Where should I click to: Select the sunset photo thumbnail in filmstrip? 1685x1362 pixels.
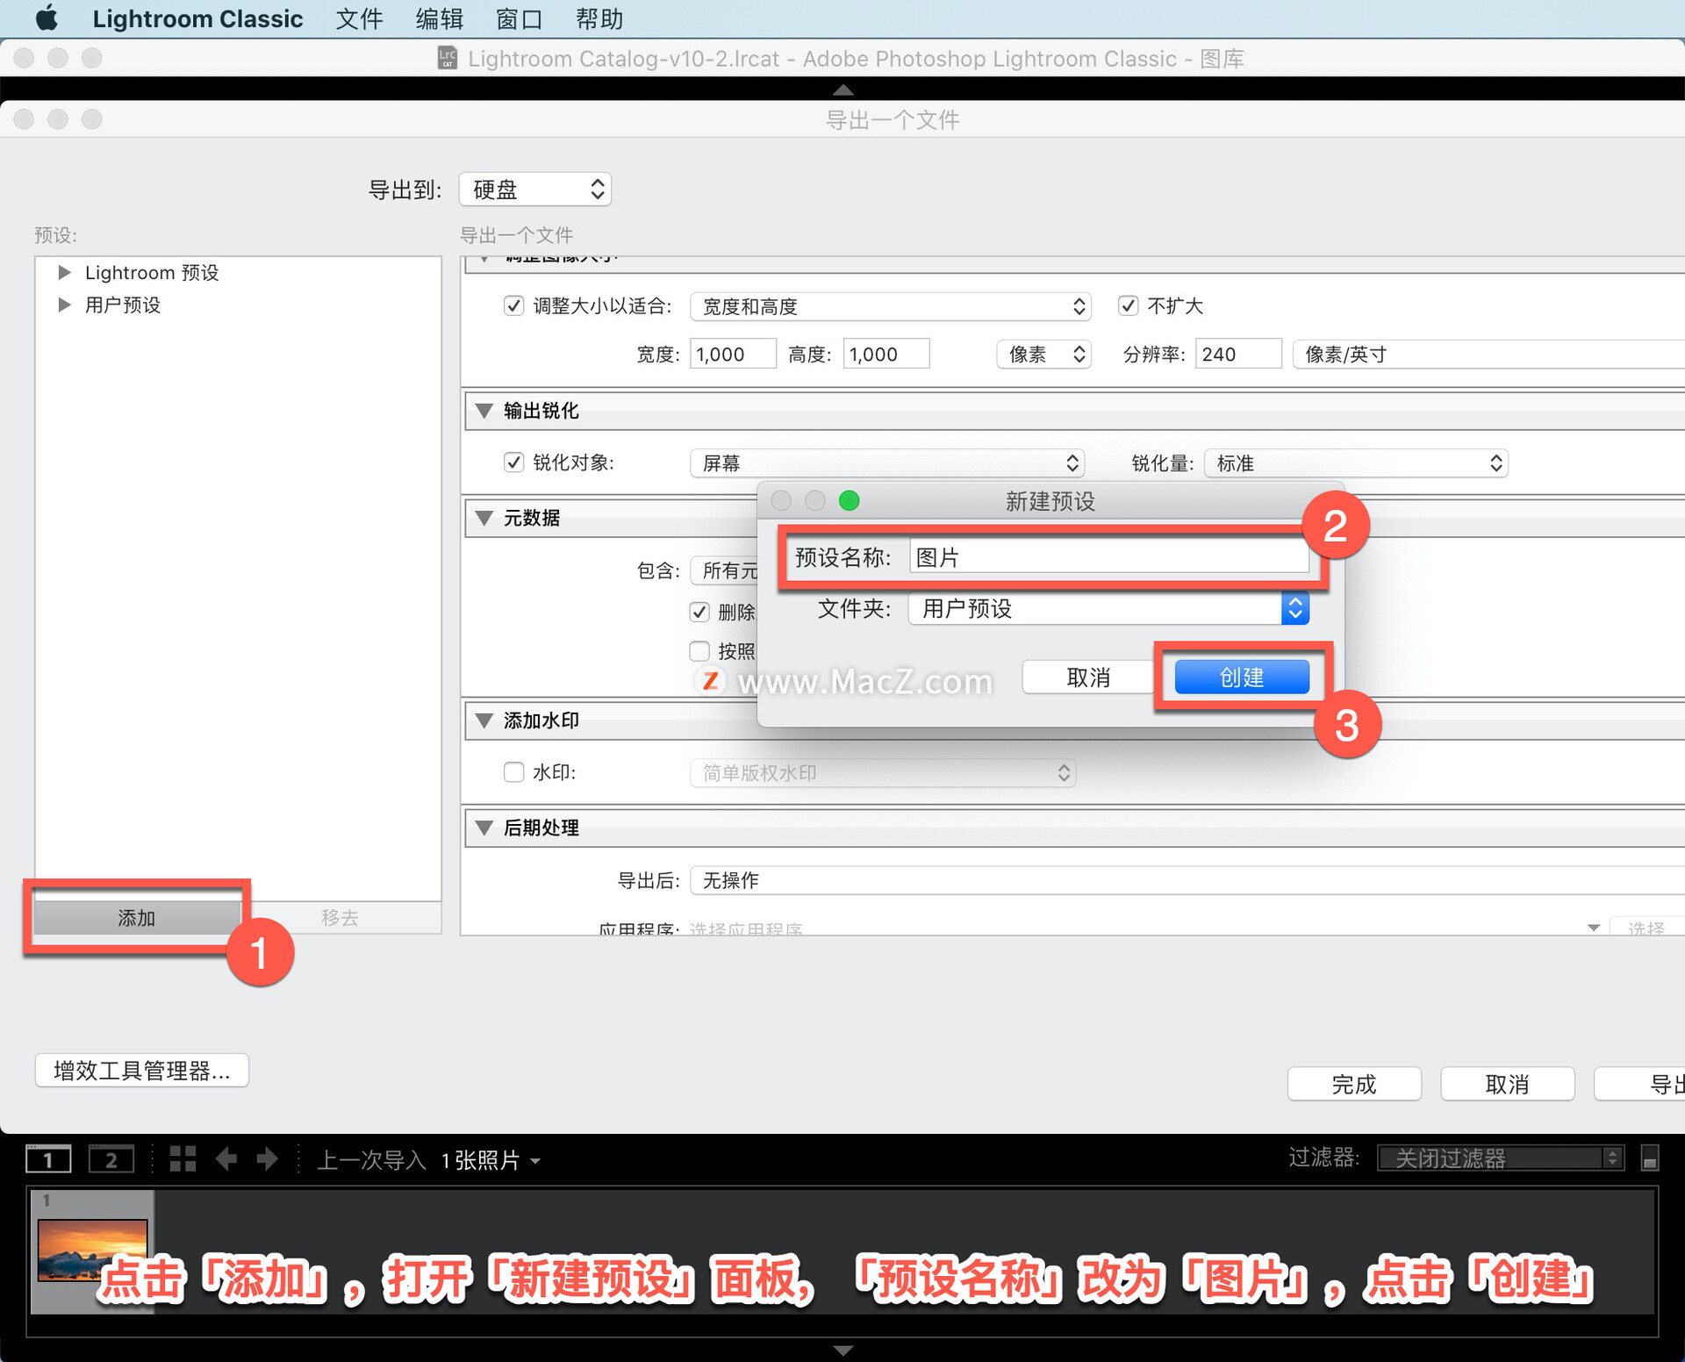(93, 1251)
